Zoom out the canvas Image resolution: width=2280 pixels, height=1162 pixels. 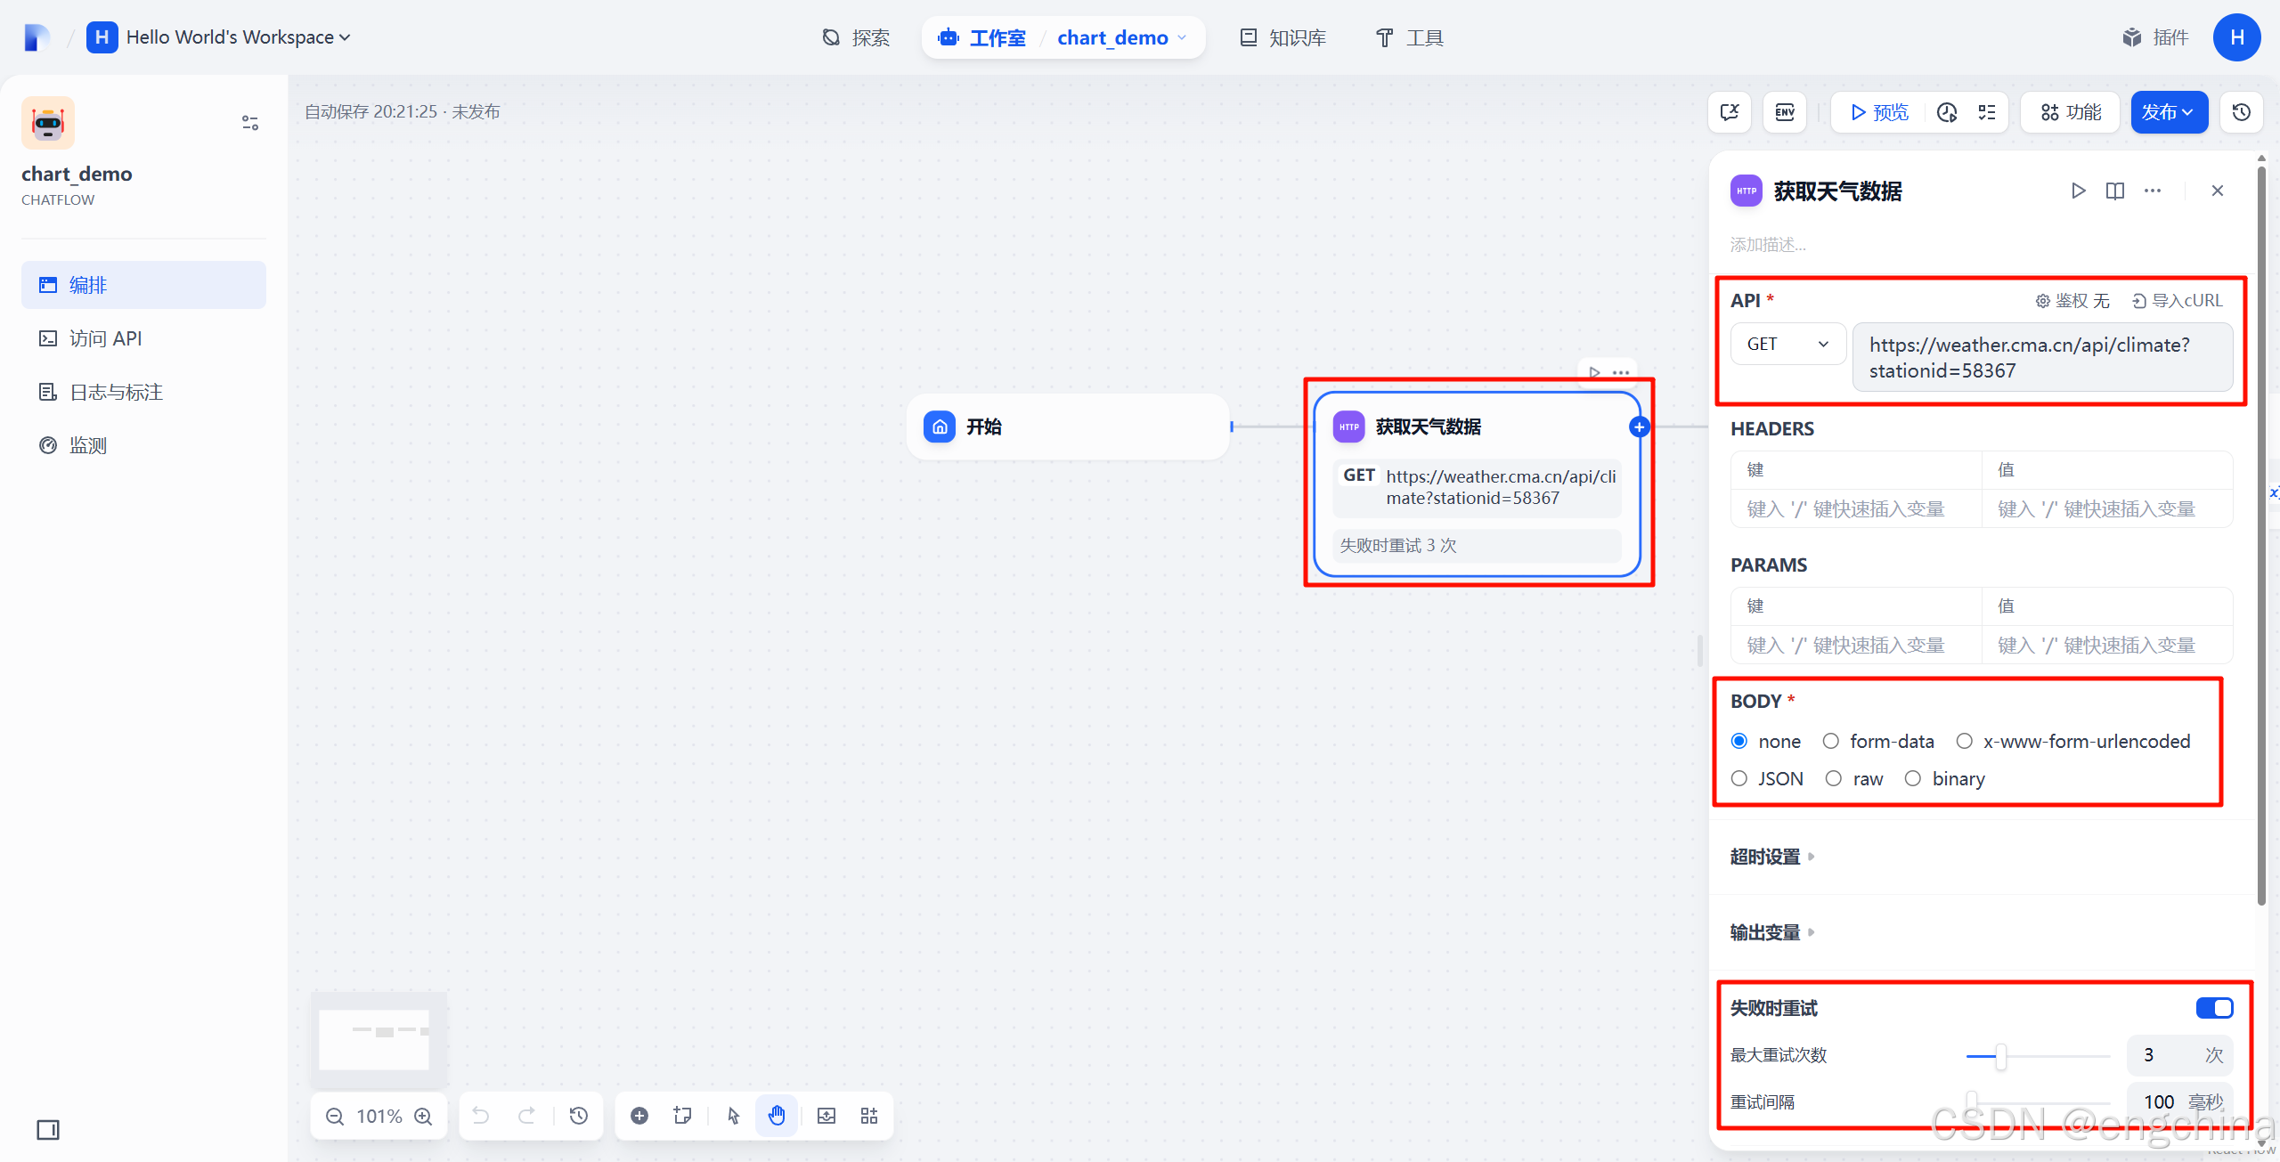[335, 1117]
